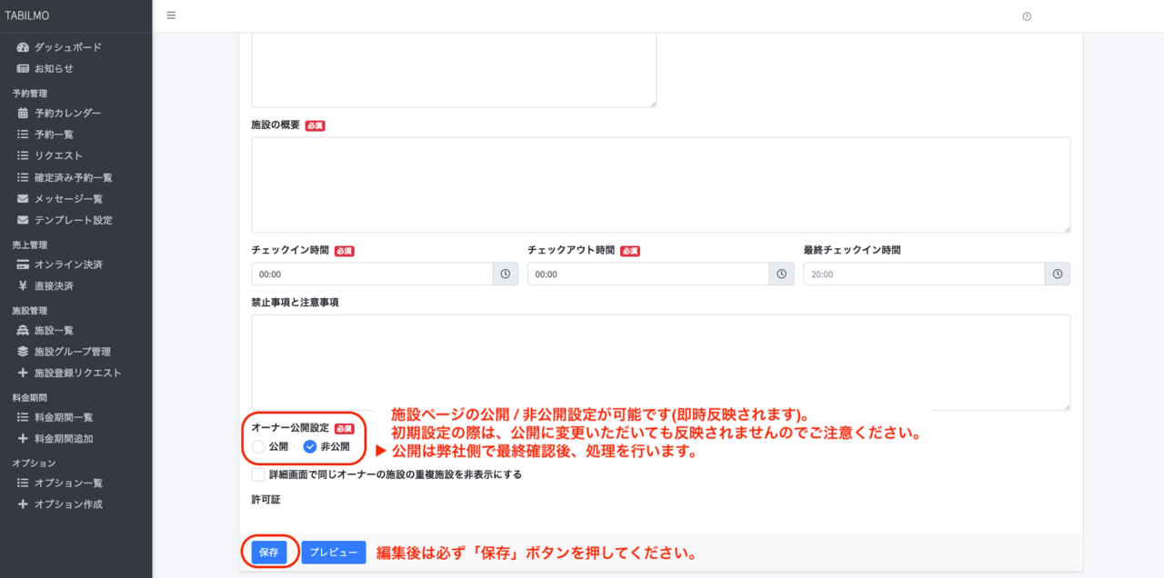This screenshot has height=578, width=1164.
Task: Toggle the 重複施設を非表示にする checkbox
Action: pyautogui.click(x=258, y=473)
